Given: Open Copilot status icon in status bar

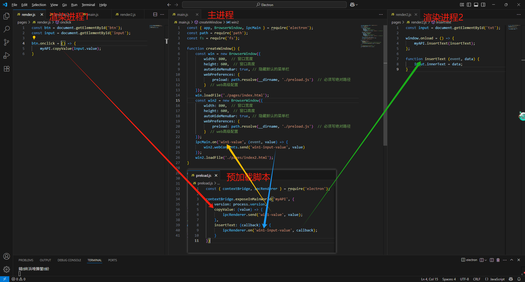Looking at the screenshot, I should click(x=511, y=279).
